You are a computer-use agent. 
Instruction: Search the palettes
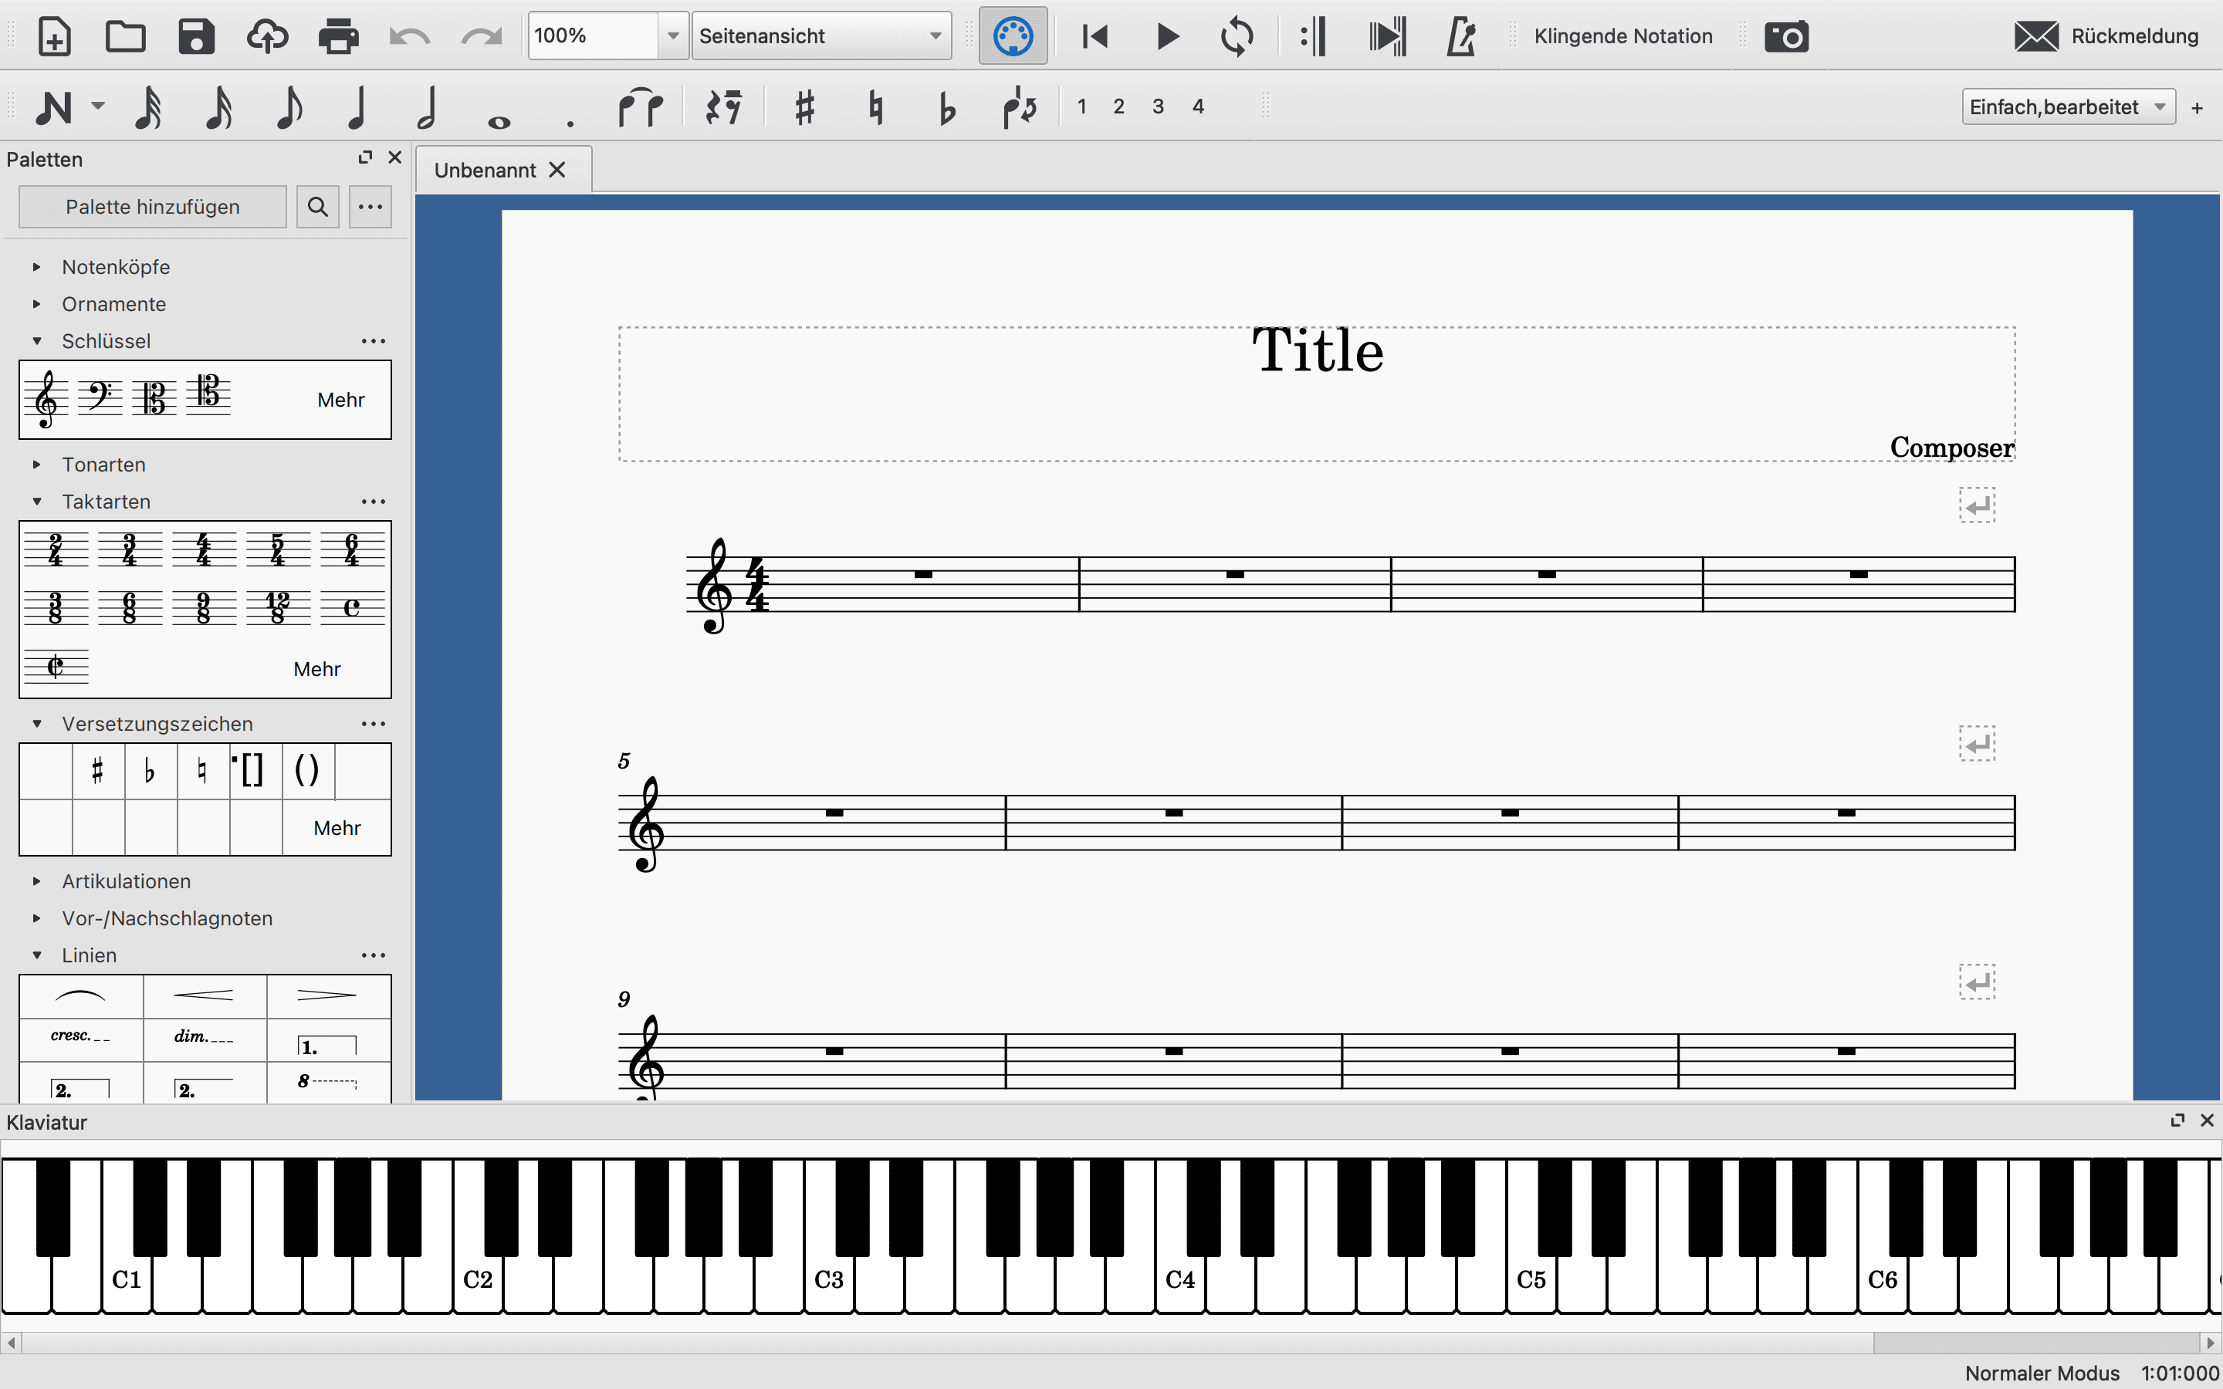coord(318,207)
